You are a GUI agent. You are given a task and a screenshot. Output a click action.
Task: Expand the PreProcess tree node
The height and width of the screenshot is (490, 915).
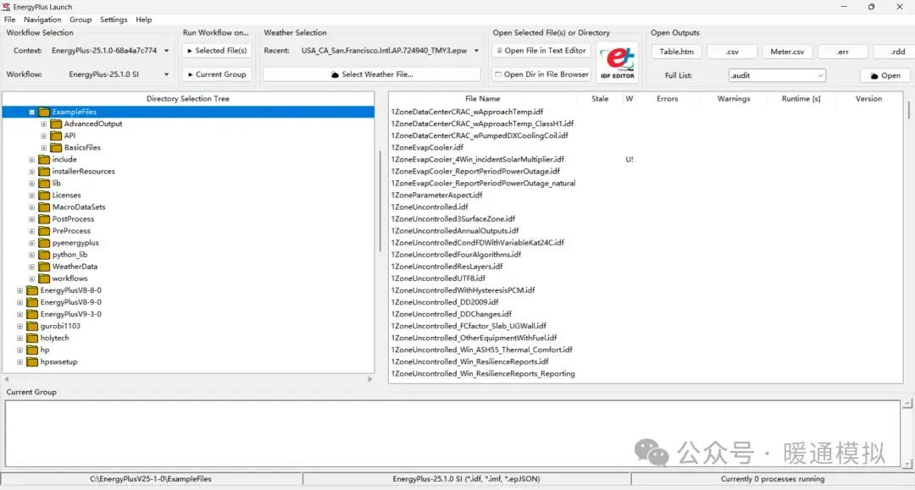[31, 231]
